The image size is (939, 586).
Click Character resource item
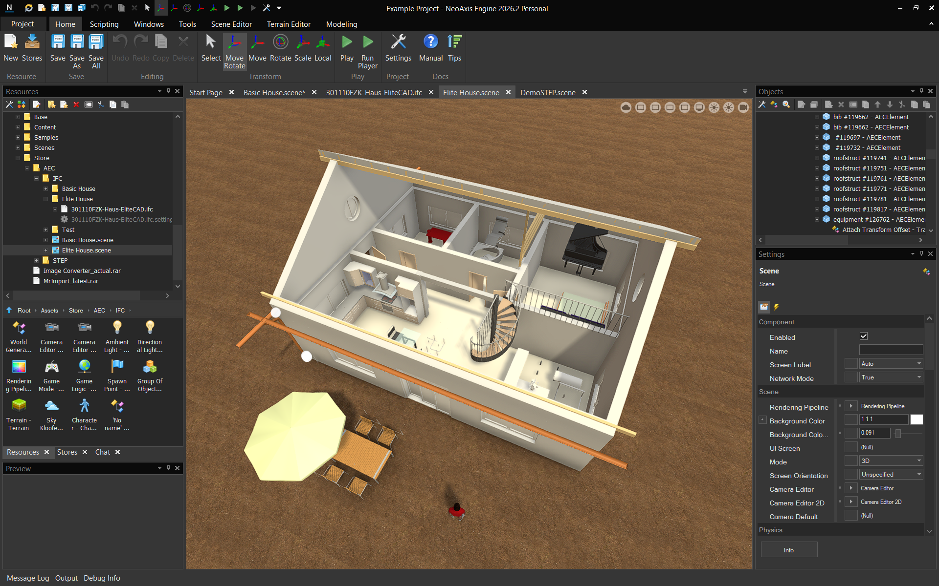click(x=84, y=415)
